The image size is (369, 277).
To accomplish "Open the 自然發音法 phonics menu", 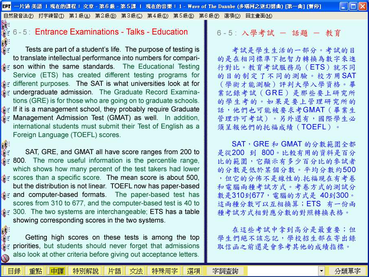I will [18, 15].
